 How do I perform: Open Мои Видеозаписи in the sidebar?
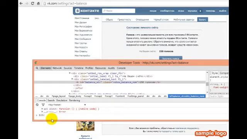click(x=83, y=31)
